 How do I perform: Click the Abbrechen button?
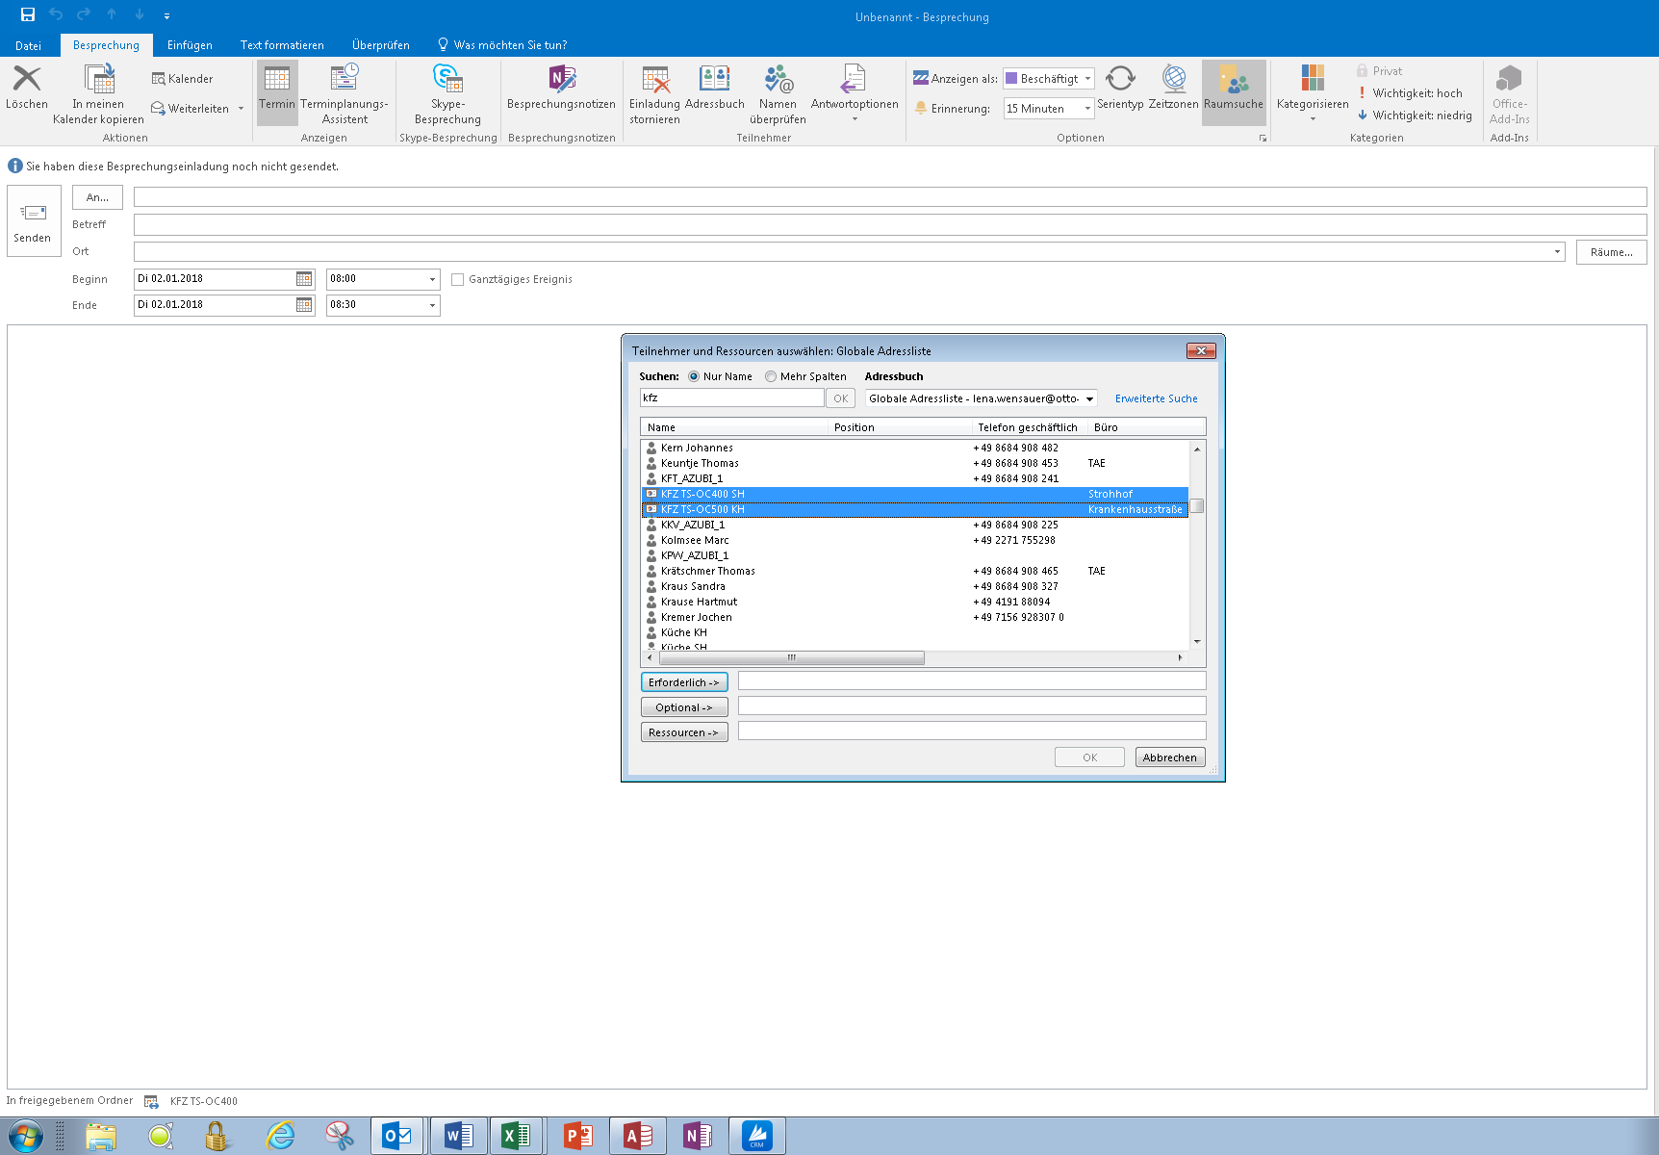coord(1170,757)
